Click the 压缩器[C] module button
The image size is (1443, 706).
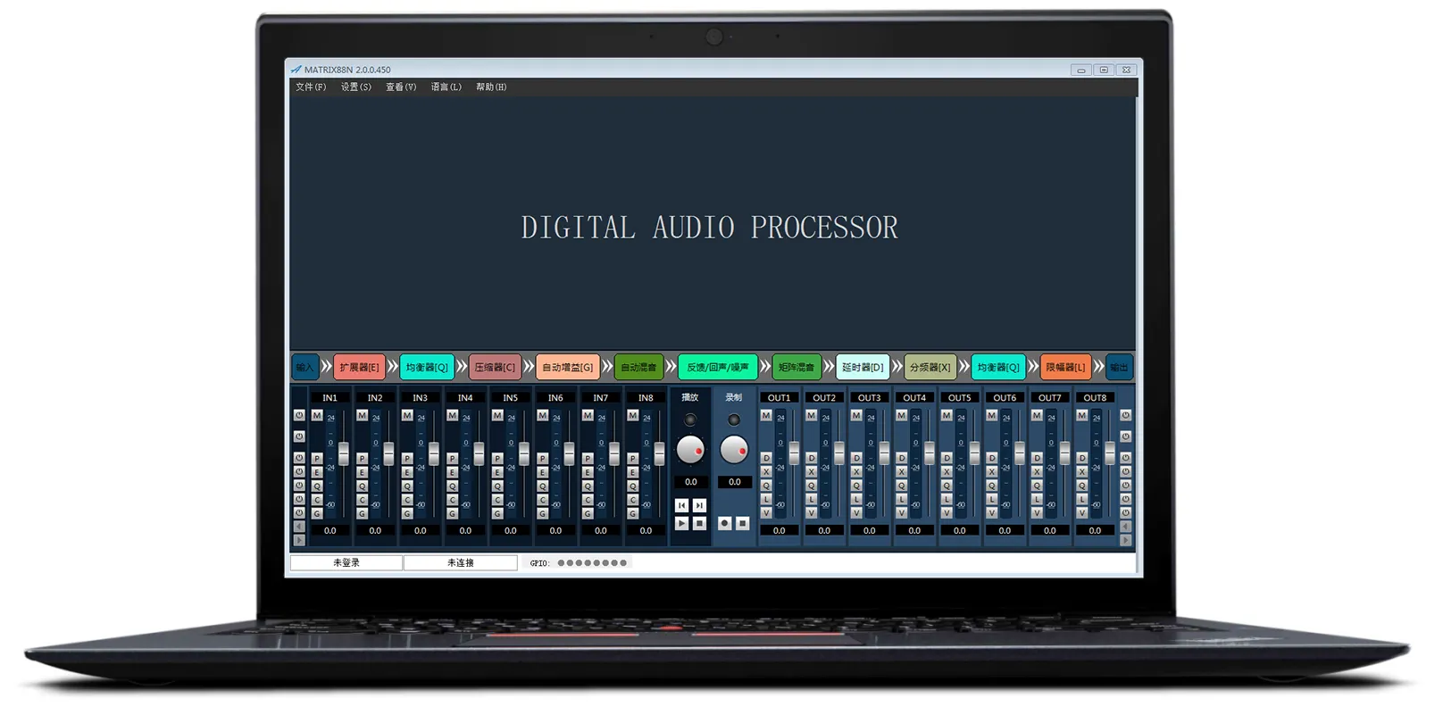click(495, 367)
